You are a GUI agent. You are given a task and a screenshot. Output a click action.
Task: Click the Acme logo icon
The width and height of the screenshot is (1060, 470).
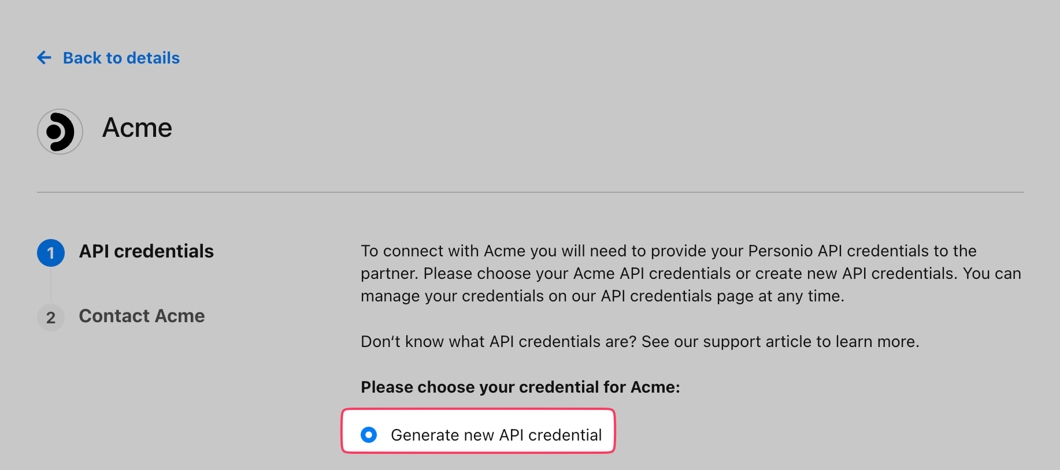pos(60,132)
